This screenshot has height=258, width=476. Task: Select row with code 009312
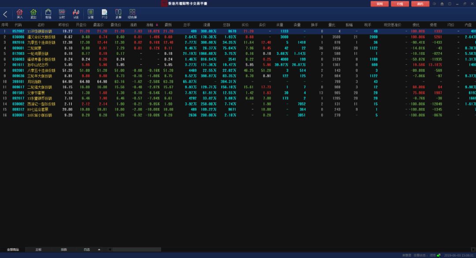click(x=238, y=109)
